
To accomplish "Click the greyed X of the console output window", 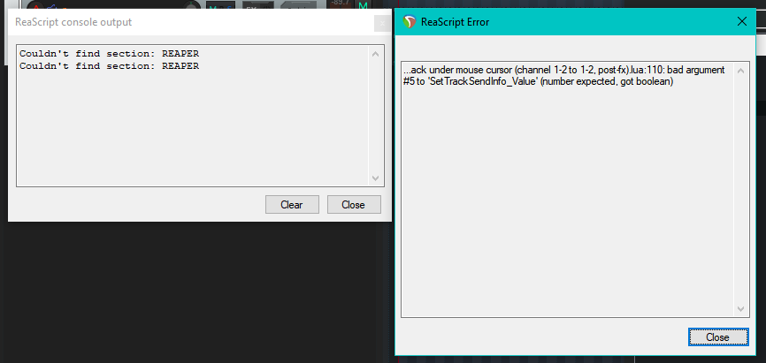I will [x=382, y=24].
